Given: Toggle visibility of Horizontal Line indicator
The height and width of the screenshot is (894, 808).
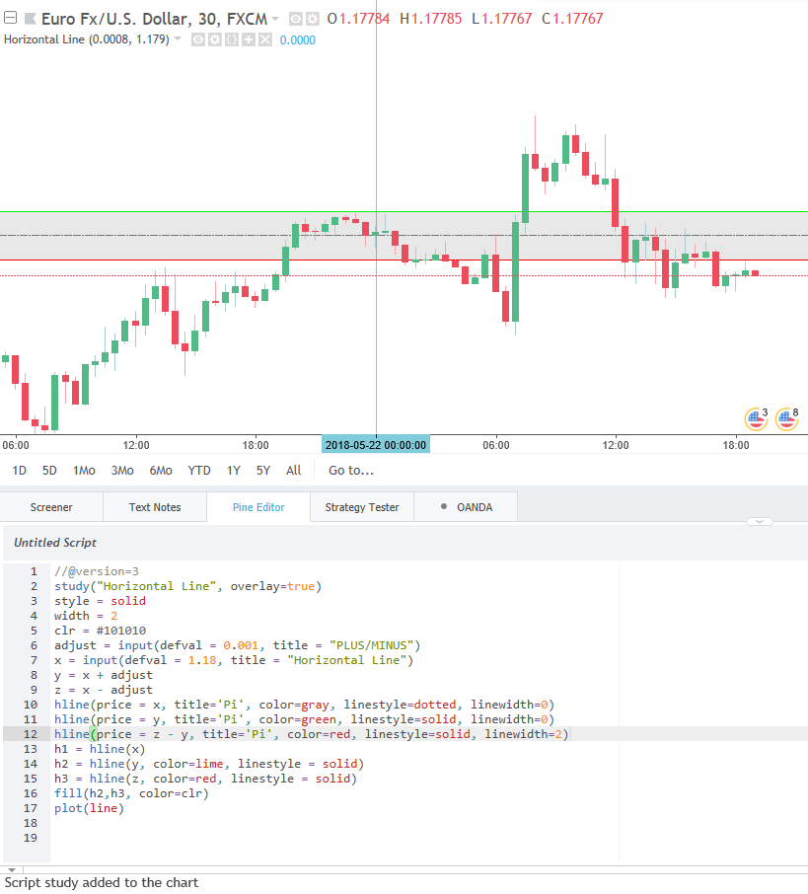Looking at the screenshot, I should [197, 39].
